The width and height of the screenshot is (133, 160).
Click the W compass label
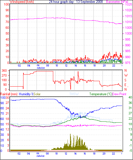126,75
